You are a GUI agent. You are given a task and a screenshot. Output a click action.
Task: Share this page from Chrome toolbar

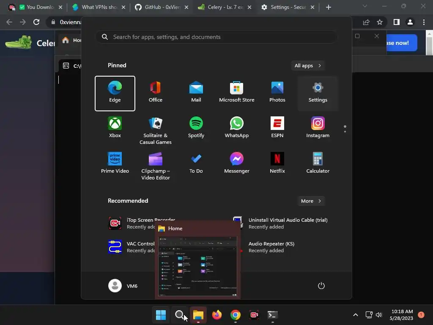pos(366,22)
